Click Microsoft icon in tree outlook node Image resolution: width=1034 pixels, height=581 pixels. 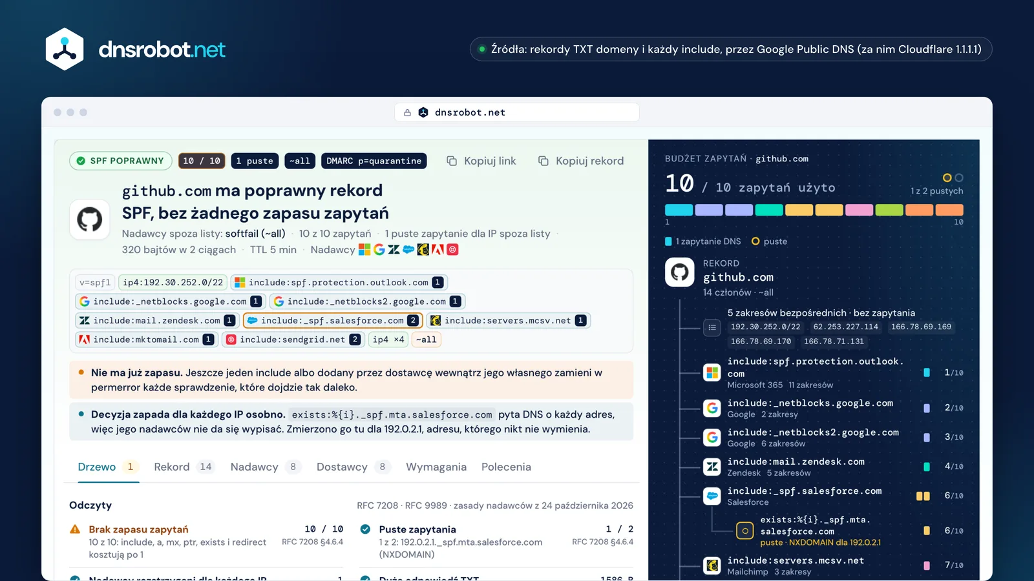(712, 372)
